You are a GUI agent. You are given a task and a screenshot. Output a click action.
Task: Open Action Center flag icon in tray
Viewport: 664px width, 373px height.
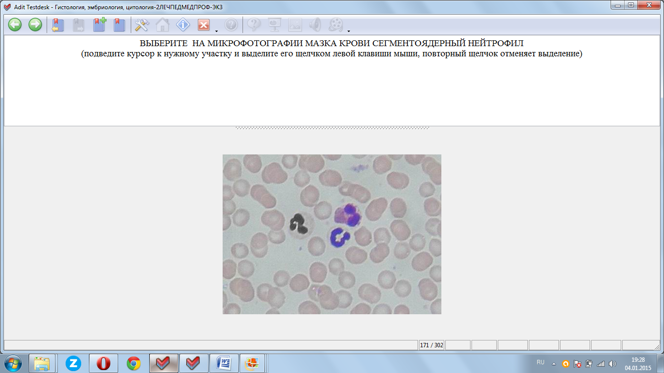577,363
